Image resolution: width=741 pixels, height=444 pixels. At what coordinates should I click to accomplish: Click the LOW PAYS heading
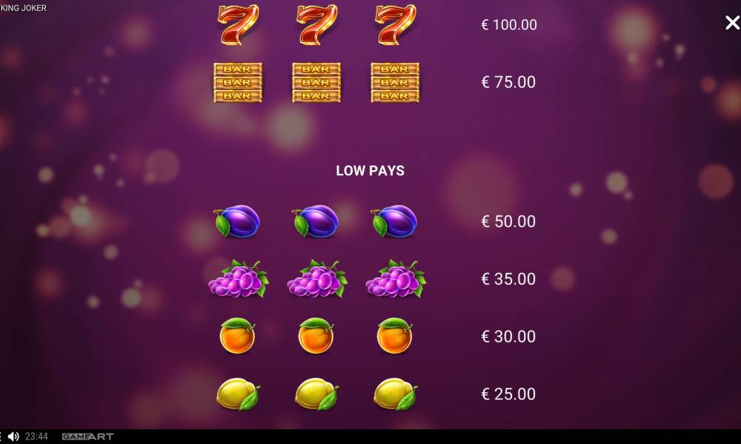(370, 171)
